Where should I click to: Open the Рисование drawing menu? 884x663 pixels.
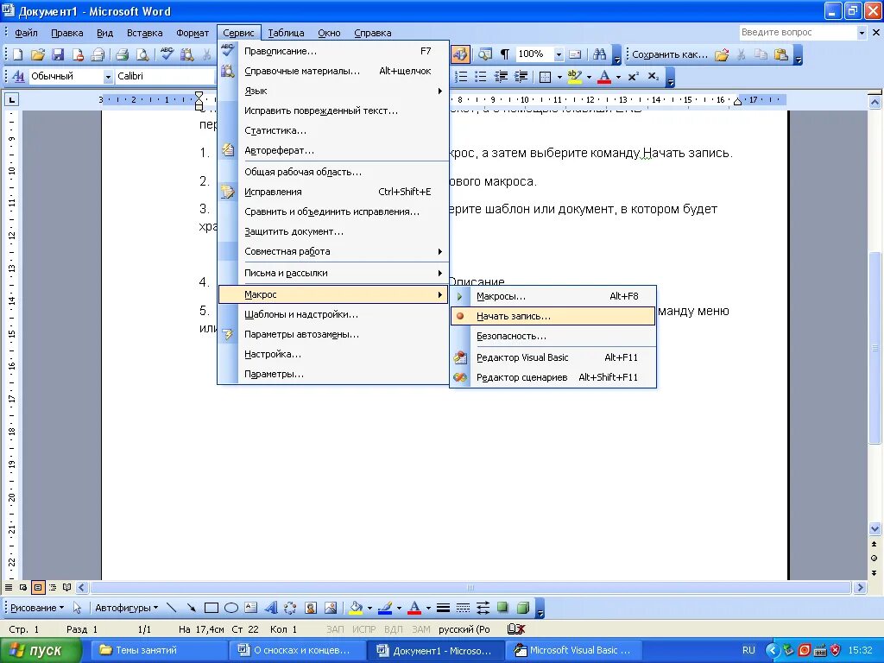[36, 608]
